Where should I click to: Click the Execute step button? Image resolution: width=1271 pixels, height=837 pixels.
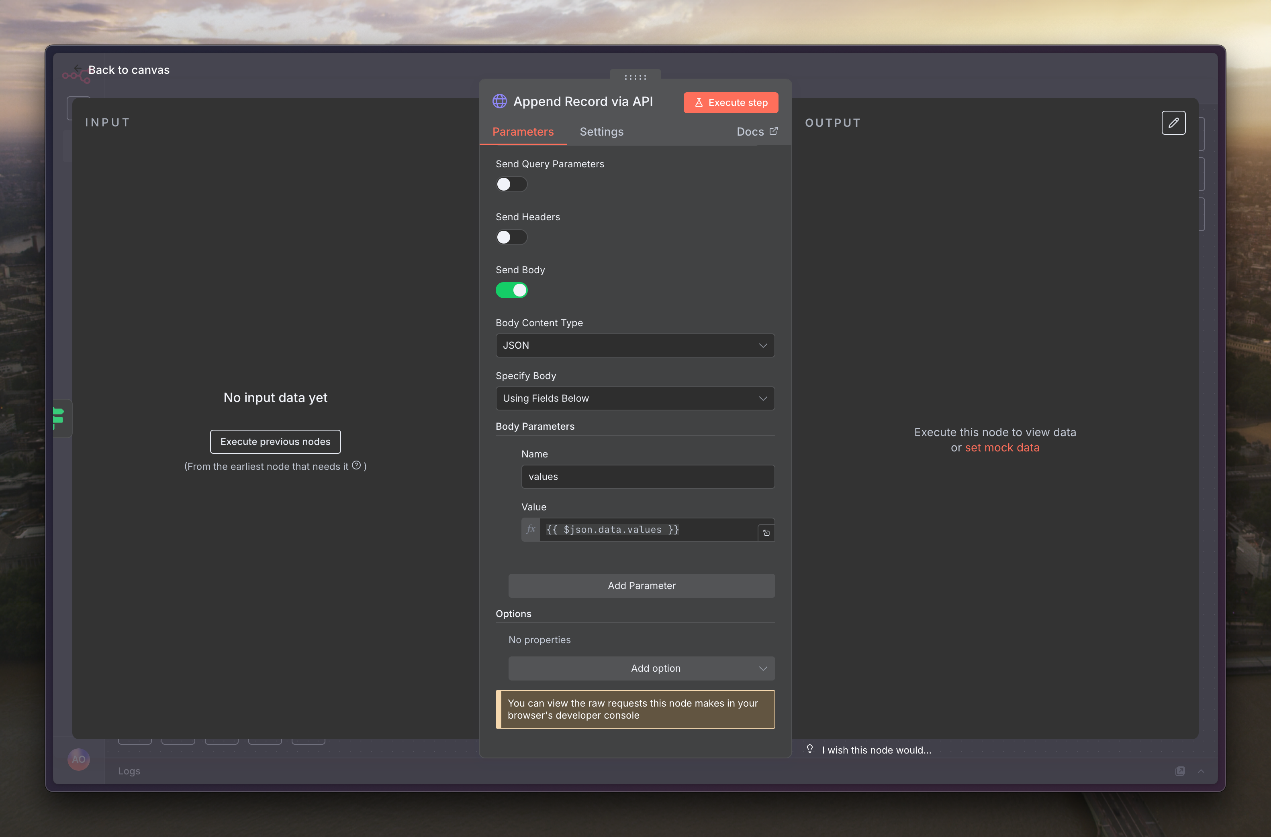point(730,102)
